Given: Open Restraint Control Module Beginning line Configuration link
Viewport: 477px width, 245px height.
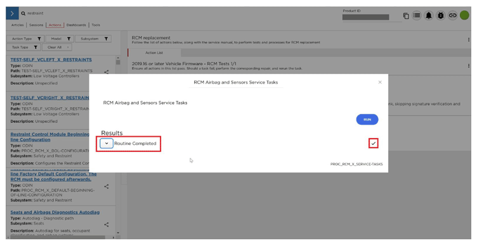Looking at the screenshot, I should 49,137.
